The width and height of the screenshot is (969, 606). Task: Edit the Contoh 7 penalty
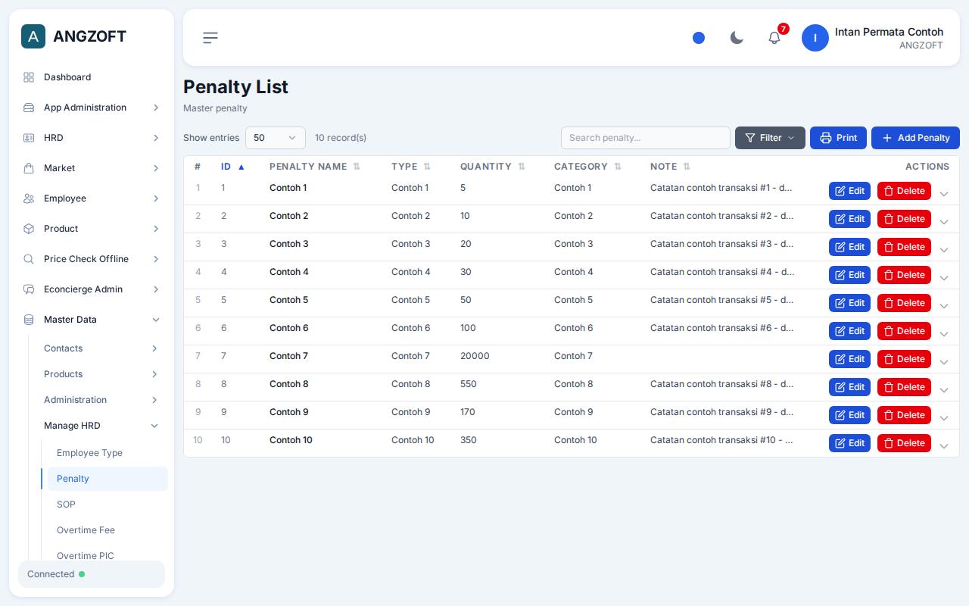coord(849,359)
